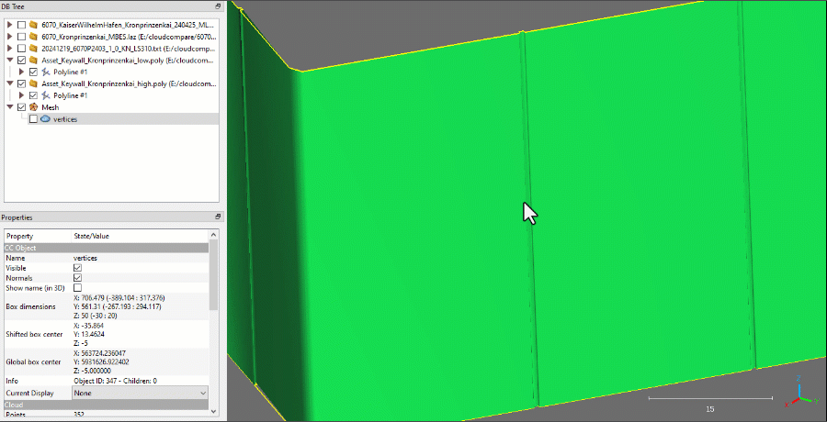This screenshot has height=422, width=827.
Task: Click the cloud icon next to vertices
Action: pos(45,119)
